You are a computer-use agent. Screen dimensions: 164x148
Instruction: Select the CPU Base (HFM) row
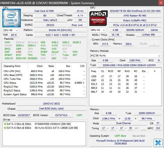pyautogui.click(x=44, y=75)
